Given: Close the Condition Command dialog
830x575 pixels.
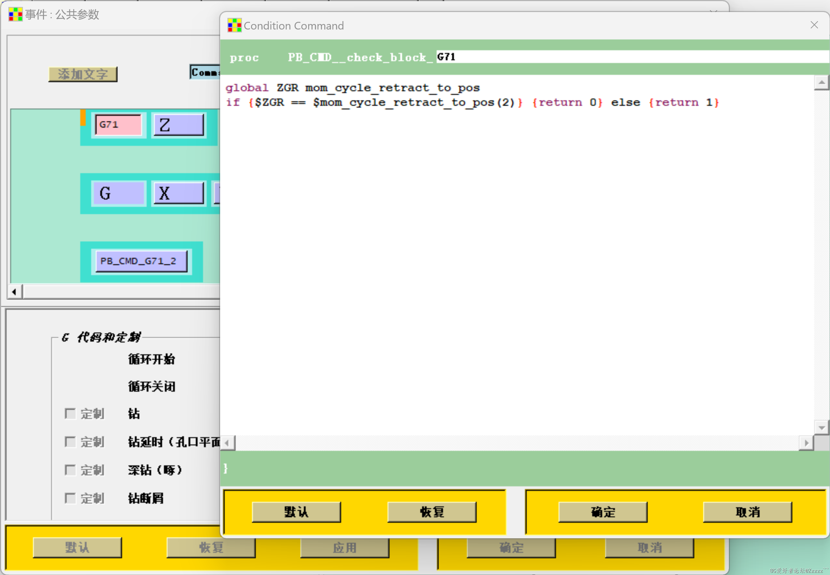Looking at the screenshot, I should (814, 25).
